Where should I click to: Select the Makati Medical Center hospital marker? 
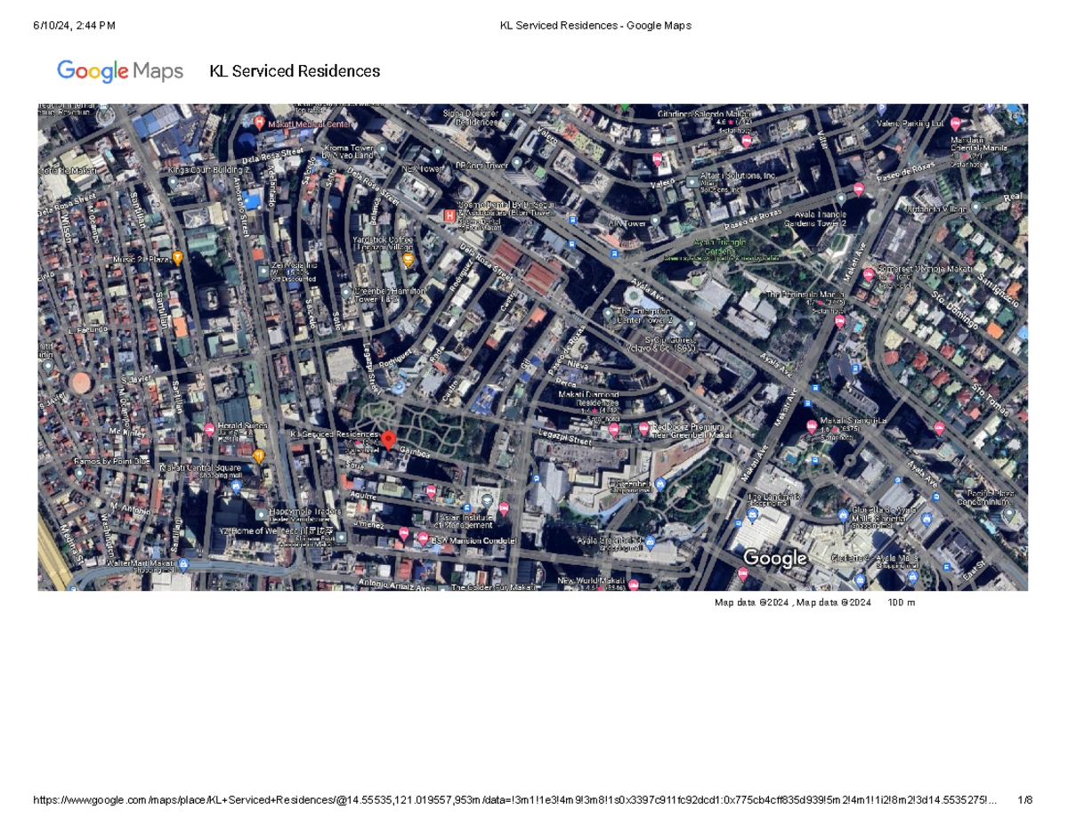point(259,122)
